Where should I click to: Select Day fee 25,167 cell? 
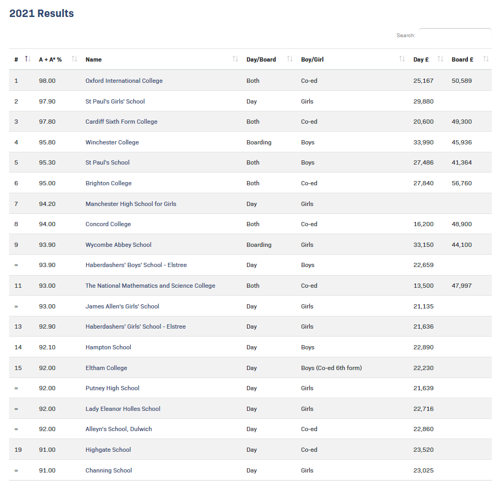click(x=423, y=81)
